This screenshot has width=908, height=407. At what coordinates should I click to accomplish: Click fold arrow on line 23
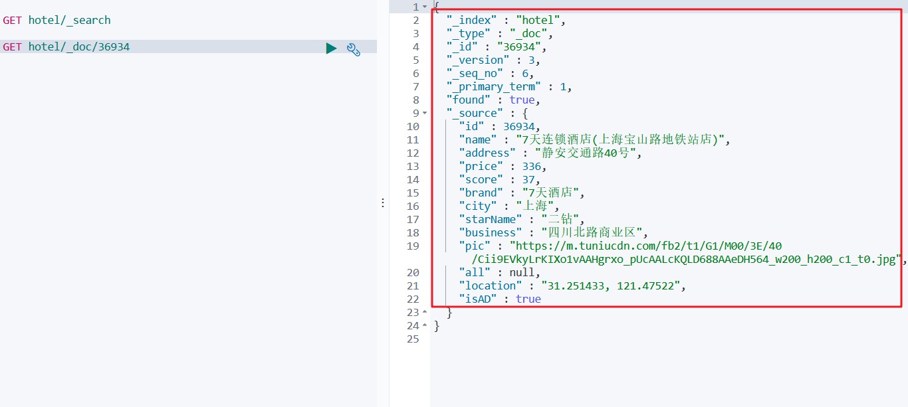click(x=425, y=312)
